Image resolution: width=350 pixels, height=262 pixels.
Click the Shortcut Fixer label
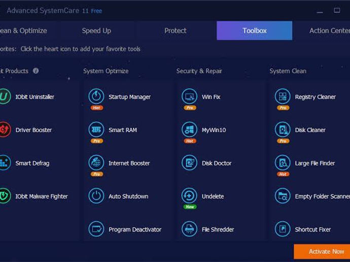313,230
